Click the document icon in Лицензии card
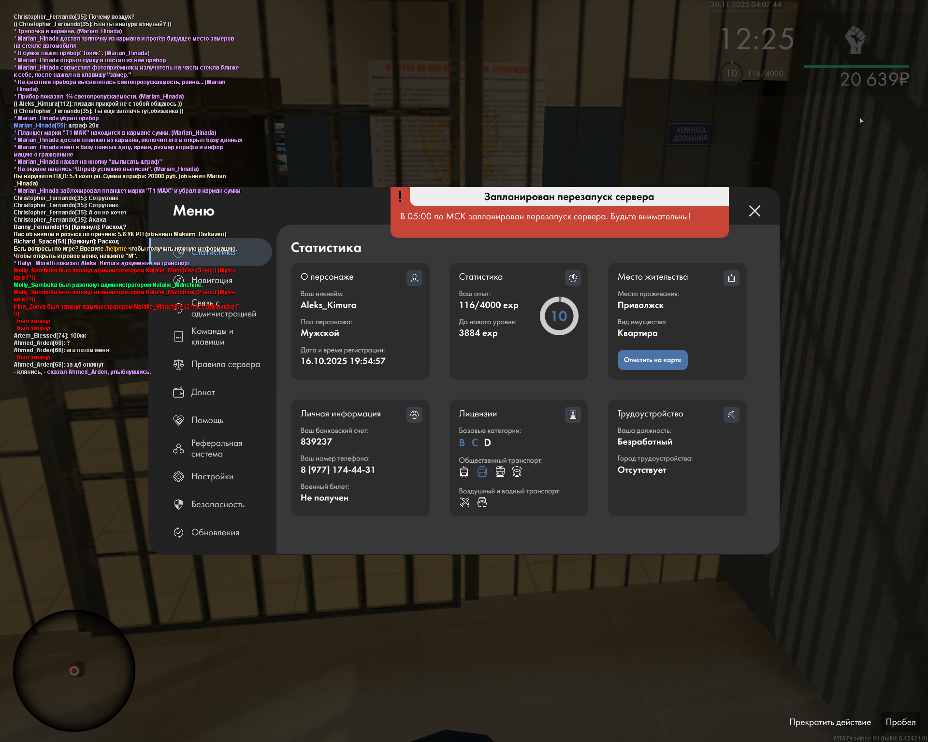928x742 pixels. (x=573, y=414)
